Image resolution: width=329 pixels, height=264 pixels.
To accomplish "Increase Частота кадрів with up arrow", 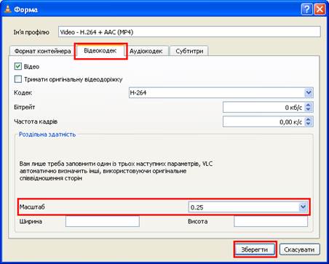I will pyautogui.click(x=308, y=119).
